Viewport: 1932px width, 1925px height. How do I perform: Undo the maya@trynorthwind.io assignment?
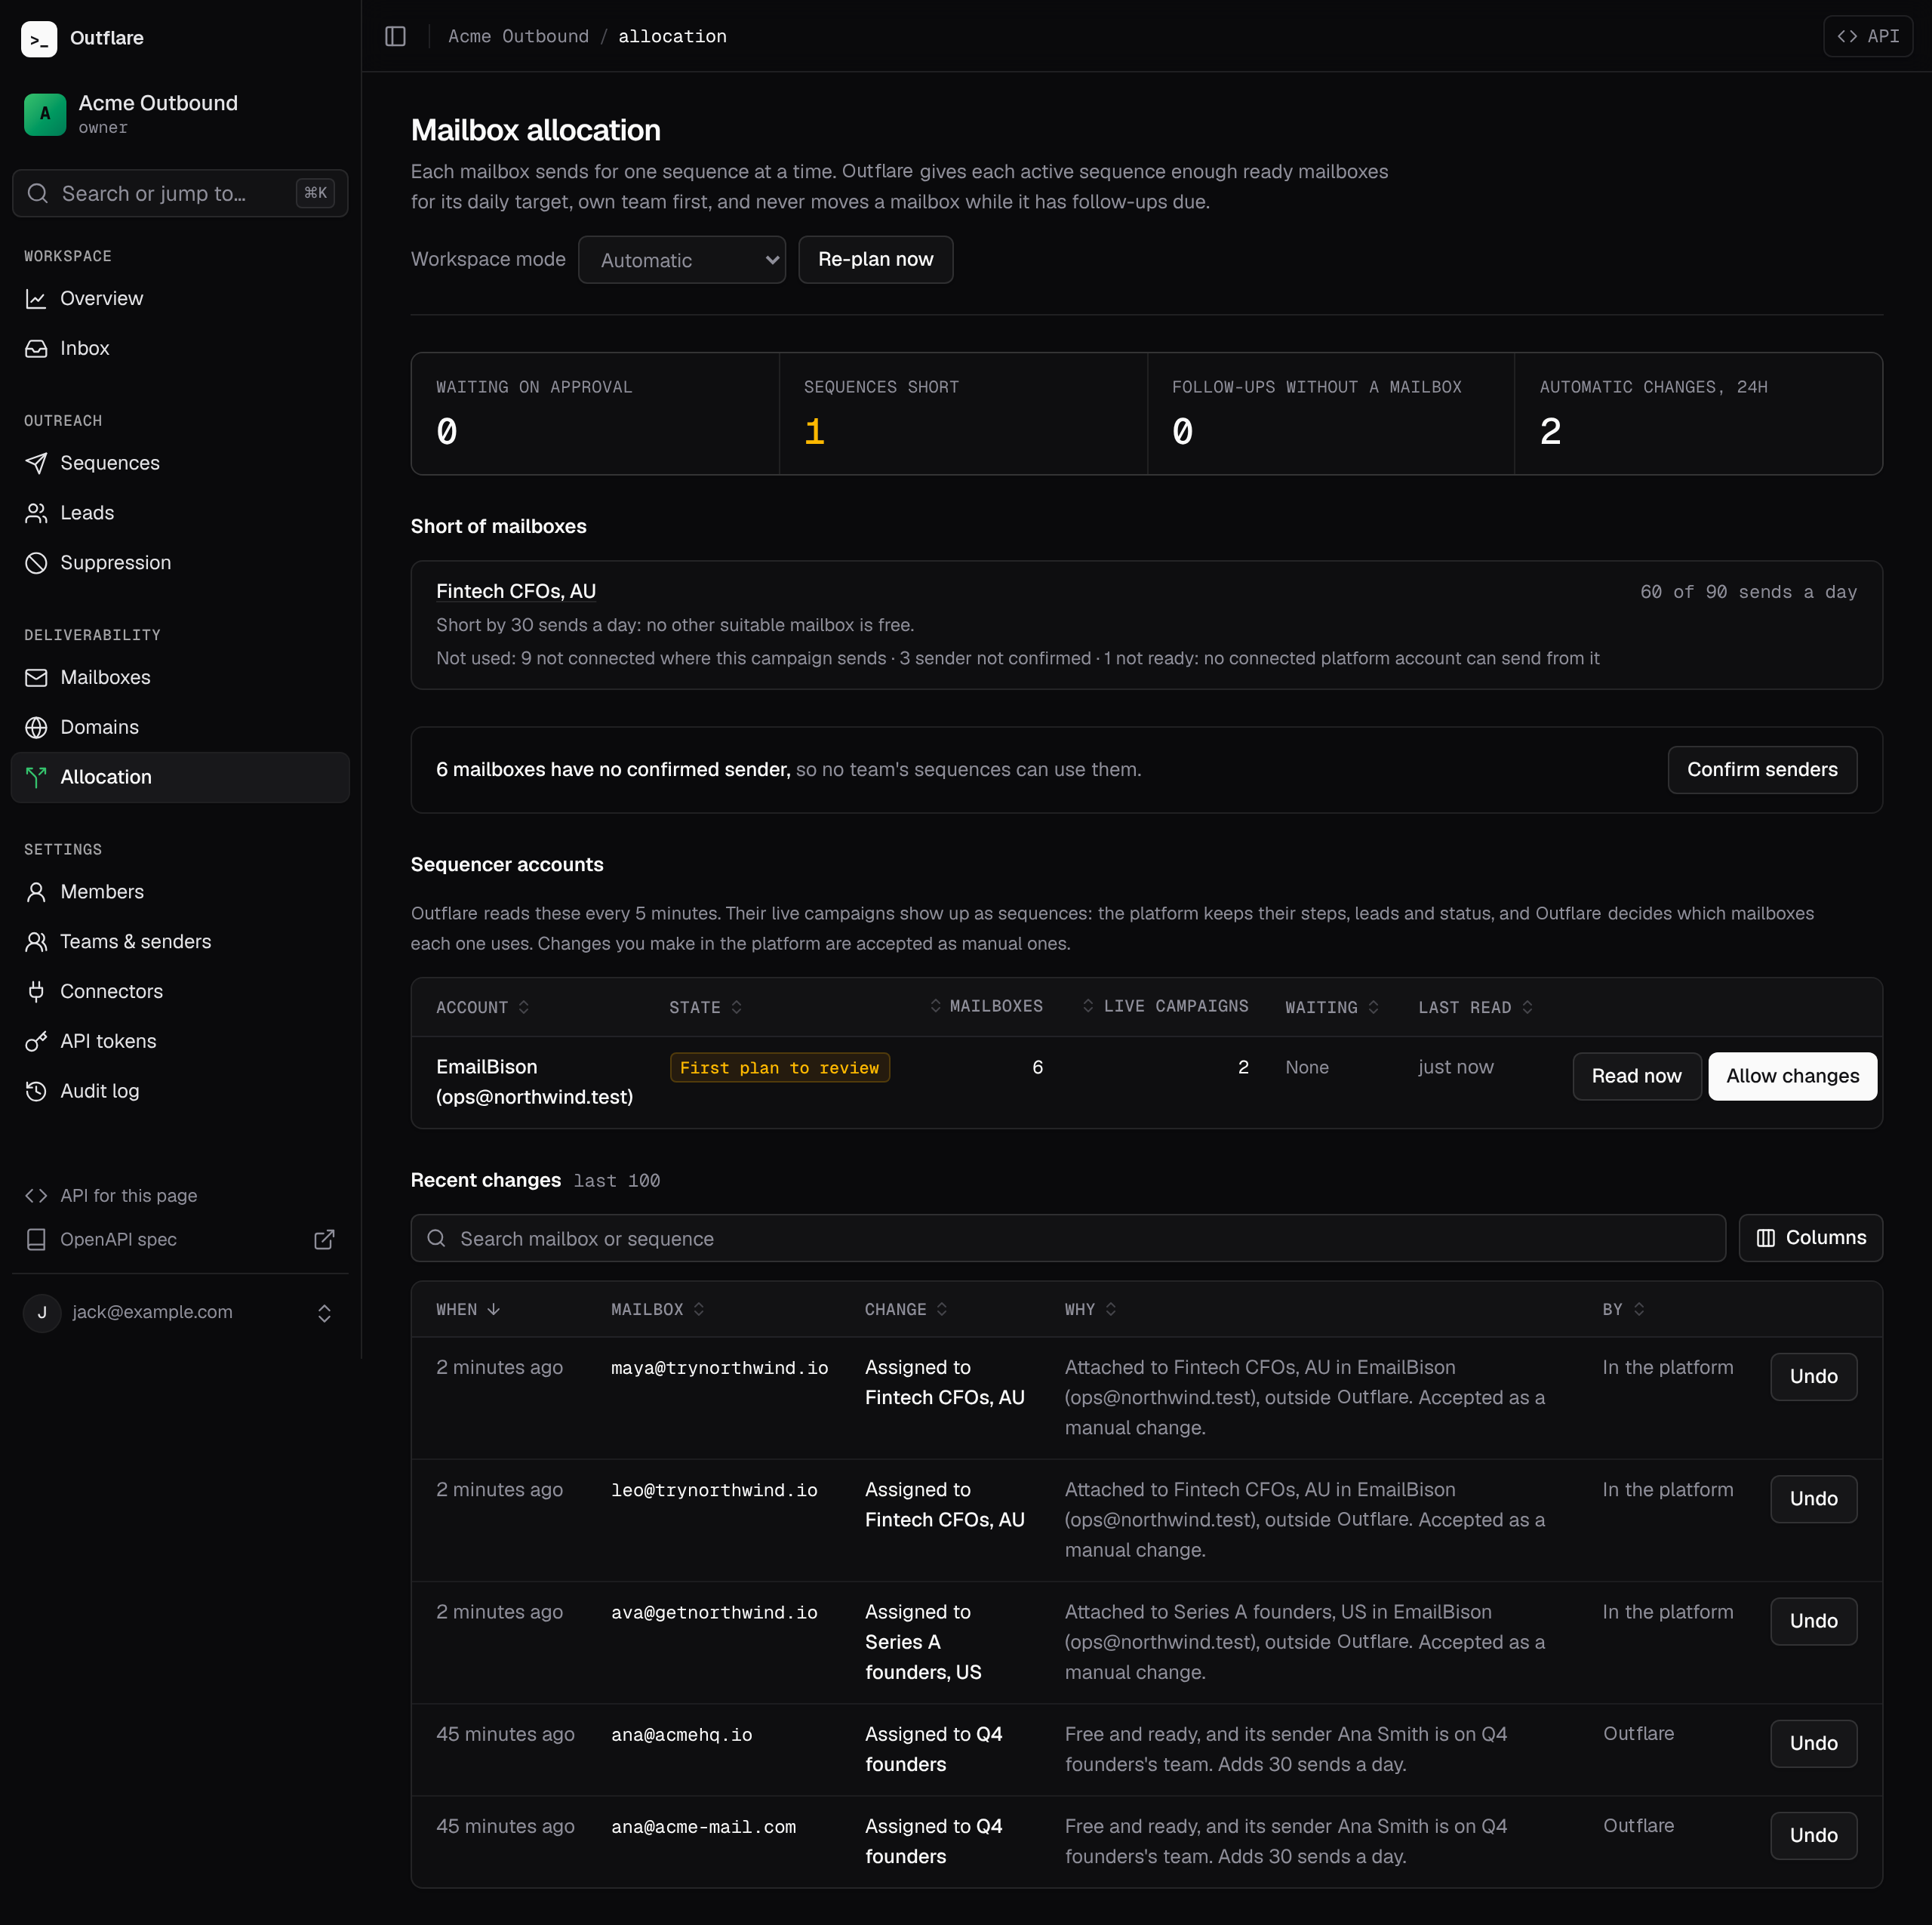coord(1813,1377)
